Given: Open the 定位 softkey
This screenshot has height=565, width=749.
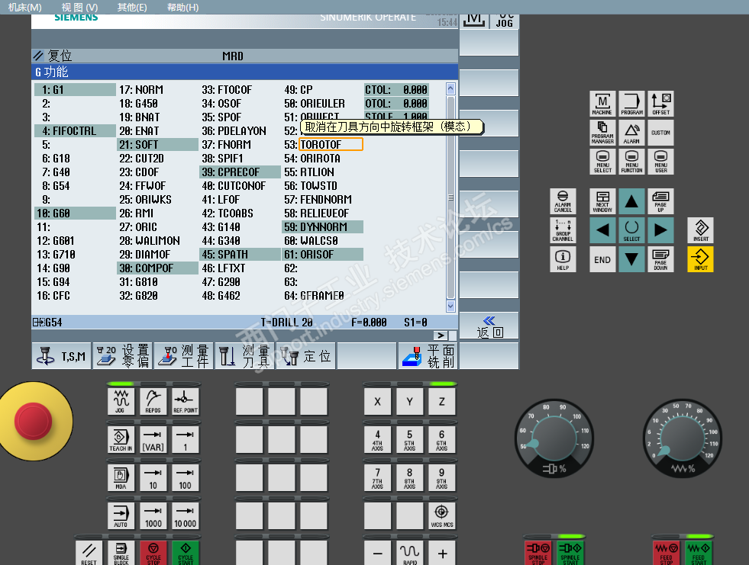Looking at the screenshot, I should [x=306, y=356].
